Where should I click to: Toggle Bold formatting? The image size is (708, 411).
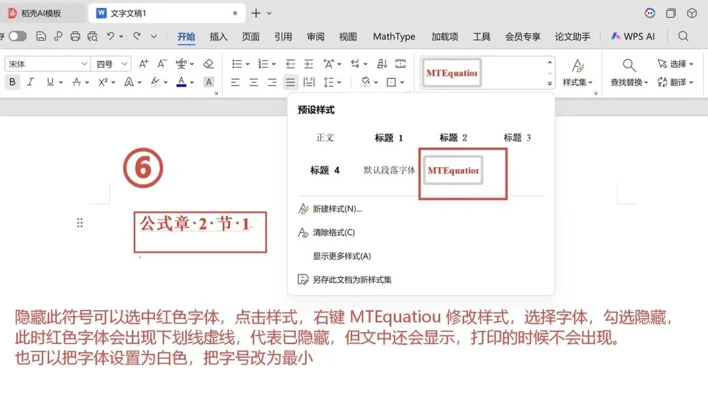pyautogui.click(x=12, y=82)
